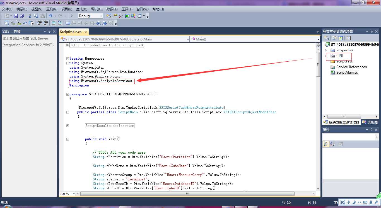Viewport: 381px width, 208px height.
Task: Click Show All Files icon in solution explorer
Action: pyautogui.click(x=334, y=38)
